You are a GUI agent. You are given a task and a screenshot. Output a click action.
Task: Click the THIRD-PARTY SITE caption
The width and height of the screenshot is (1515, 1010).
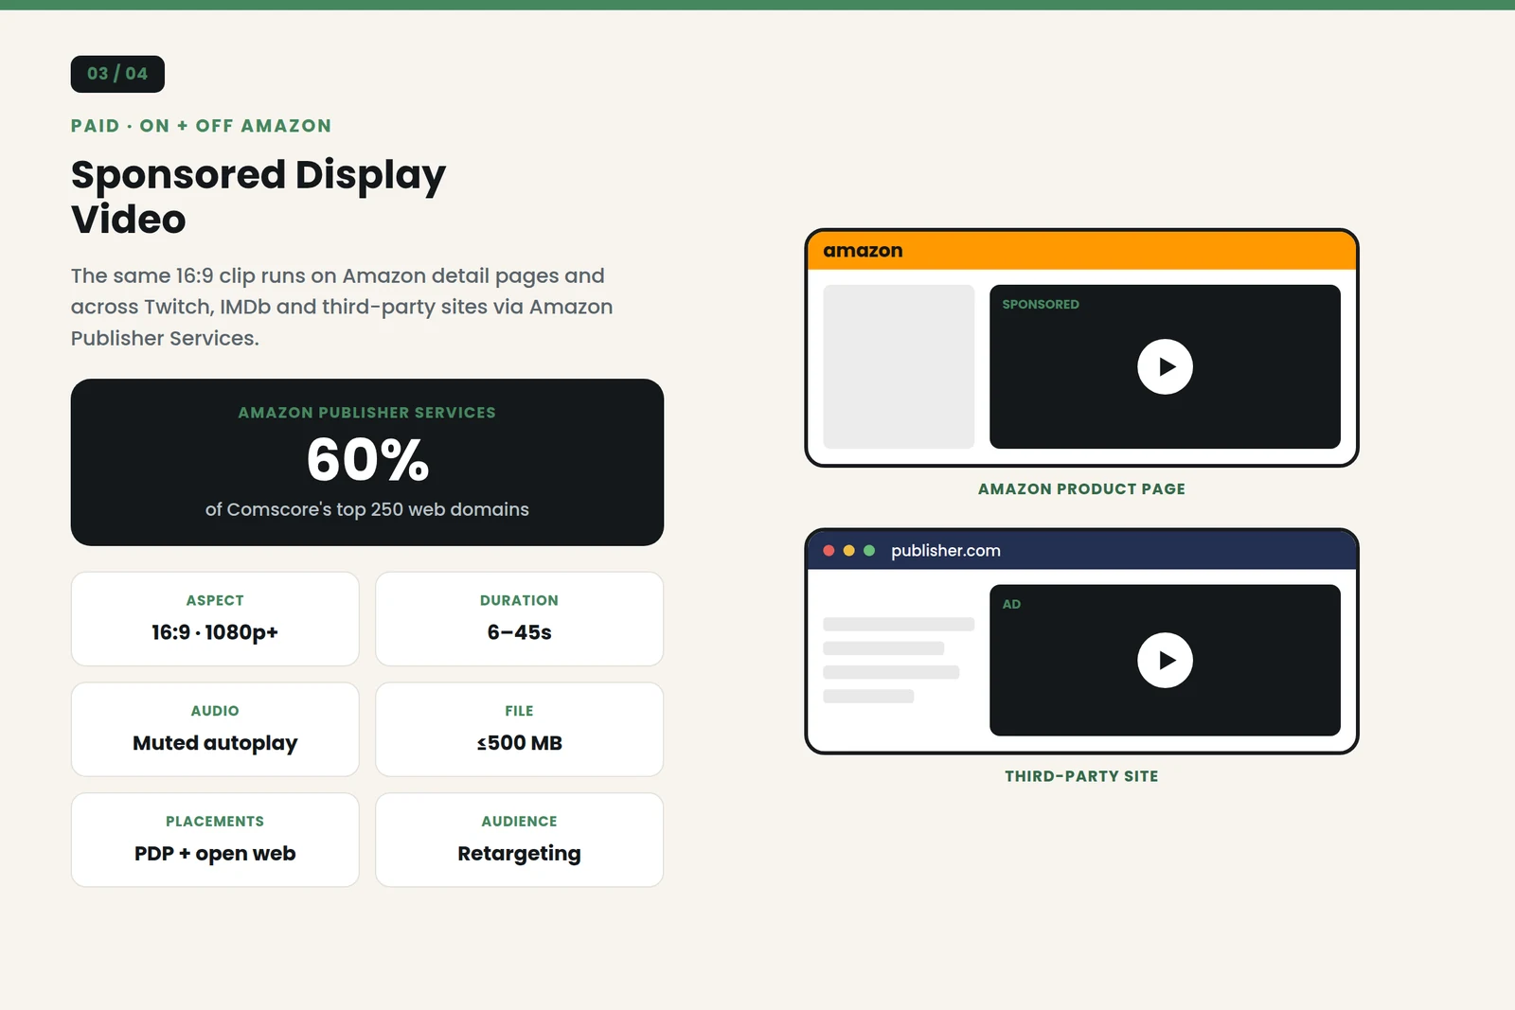[1081, 776]
